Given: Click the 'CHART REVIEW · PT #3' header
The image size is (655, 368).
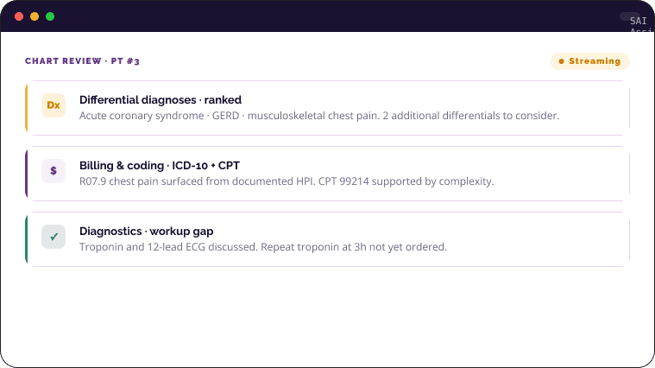Looking at the screenshot, I should click(x=82, y=61).
